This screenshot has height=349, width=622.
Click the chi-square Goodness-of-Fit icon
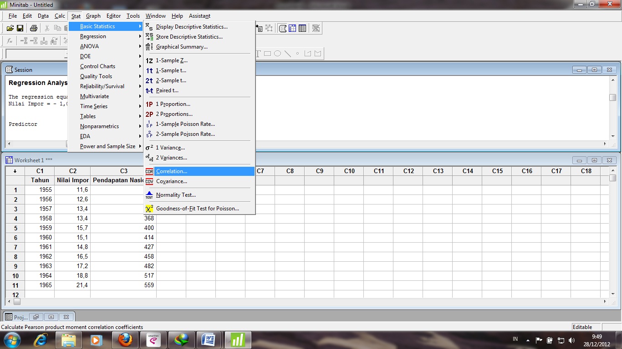point(149,209)
